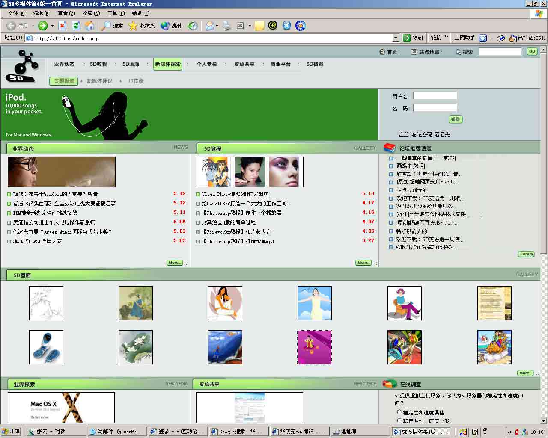The image size is (548, 438).
Task: Click the round black-gold 中 icon
Action: [273, 26]
